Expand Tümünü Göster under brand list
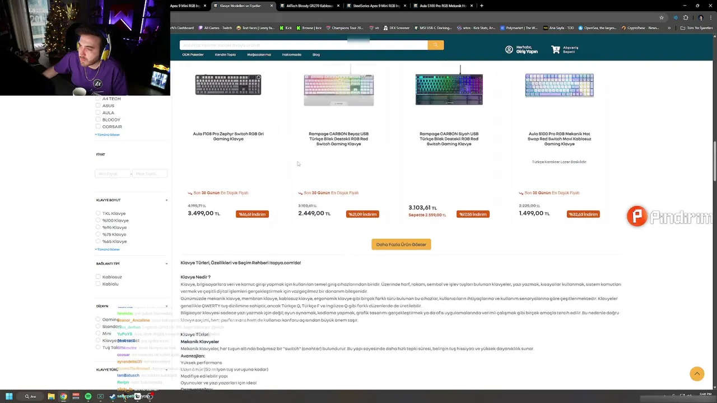This screenshot has height=403, width=717. (107, 134)
